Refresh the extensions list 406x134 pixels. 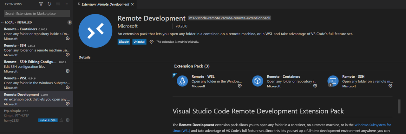(x=49, y=4)
